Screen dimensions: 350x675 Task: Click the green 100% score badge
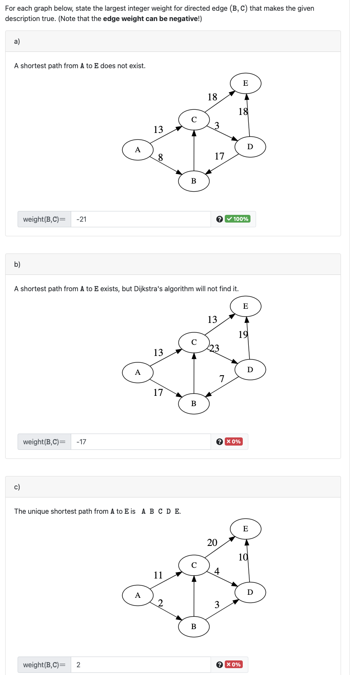coord(238,219)
